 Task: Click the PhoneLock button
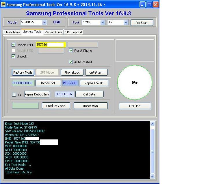point(72,72)
